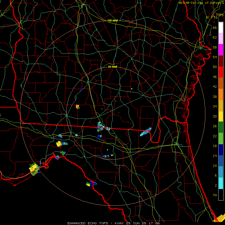
Task: Click the '17:06' timestamp in footer
Action: coord(154,223)
